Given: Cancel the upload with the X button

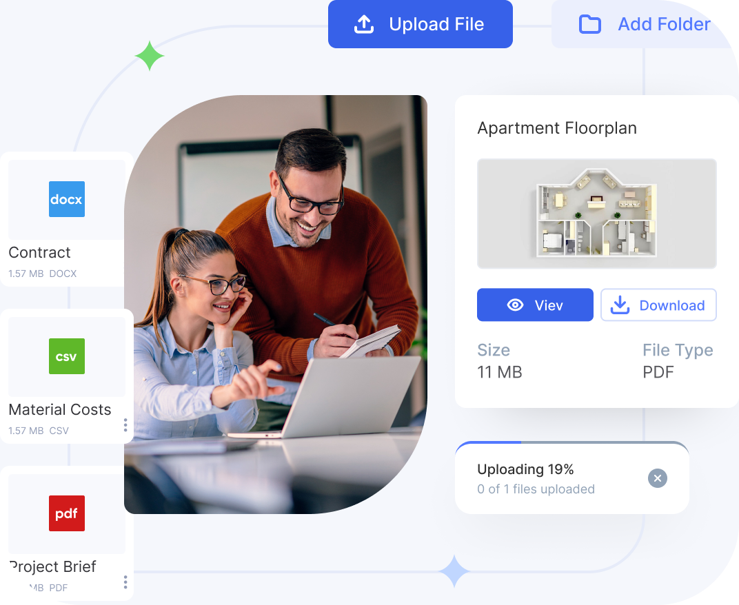Looking at the screenshot, I should (658, 478).
